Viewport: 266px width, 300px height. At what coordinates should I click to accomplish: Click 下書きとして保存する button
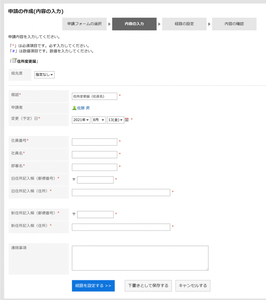[x=148, y=286]
